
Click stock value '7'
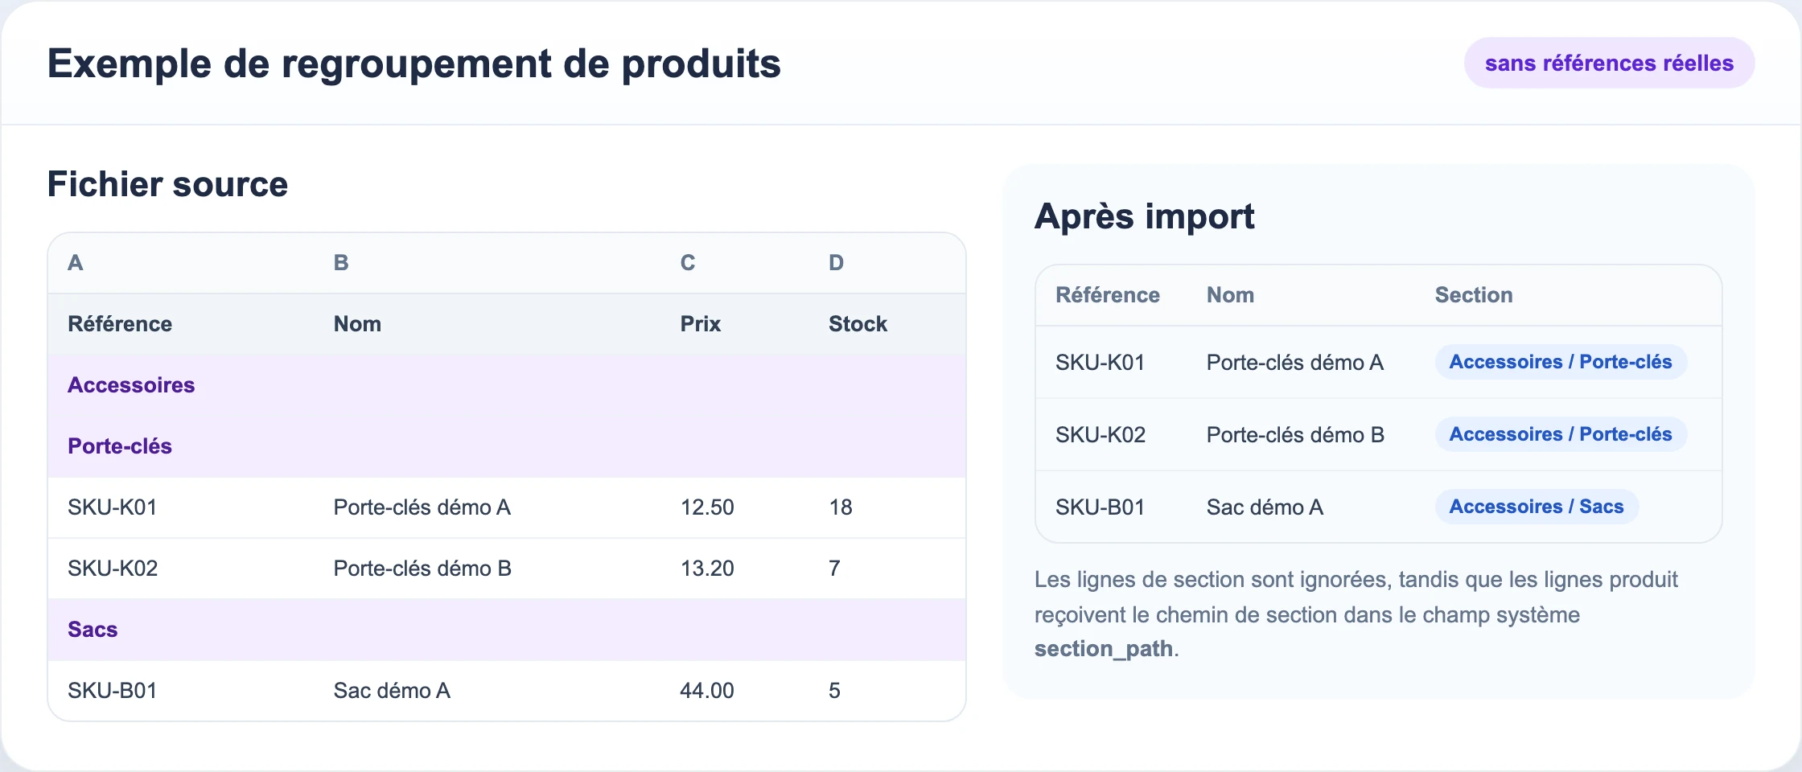coord(834,569)
